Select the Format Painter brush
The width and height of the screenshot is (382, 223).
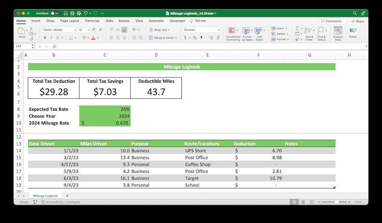tap(31, 39)
